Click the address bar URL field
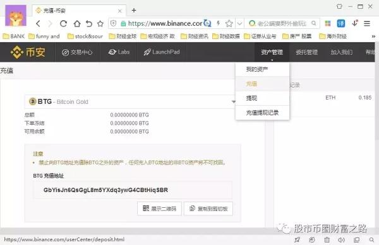Viewport: 379px width, 245px height. [165, 23]
